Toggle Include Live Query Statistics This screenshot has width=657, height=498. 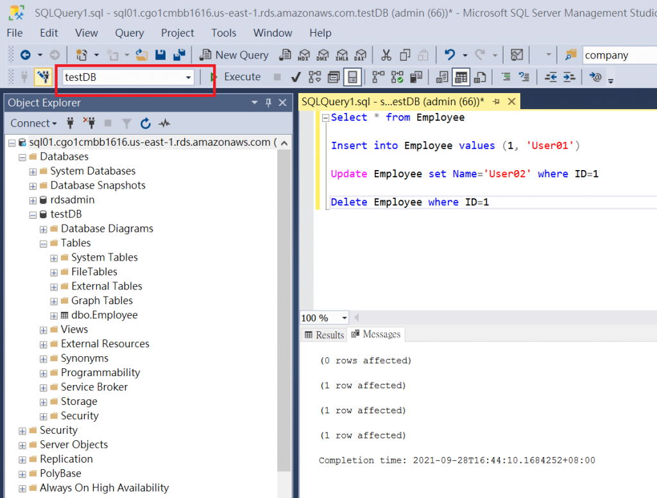click(x=397, y=77)
